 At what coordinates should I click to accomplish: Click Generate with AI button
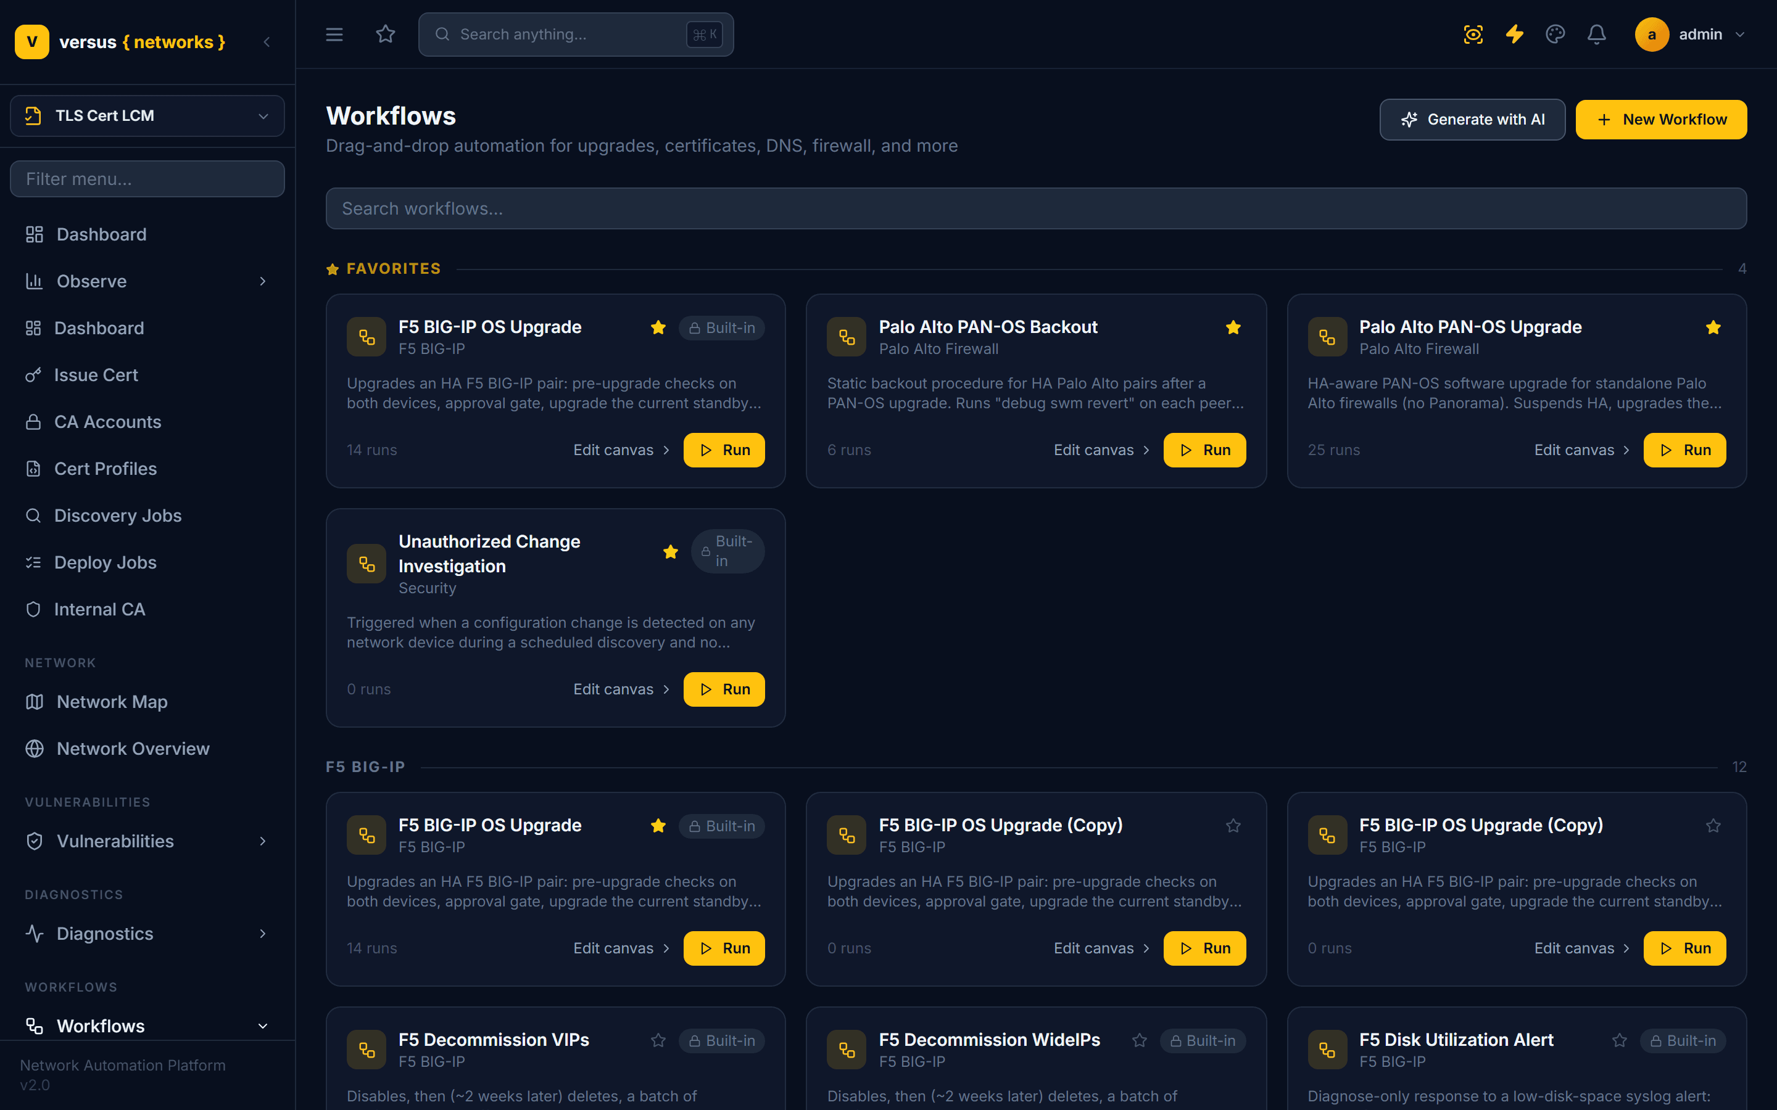pyautogui.click(x=1472, y=120)
